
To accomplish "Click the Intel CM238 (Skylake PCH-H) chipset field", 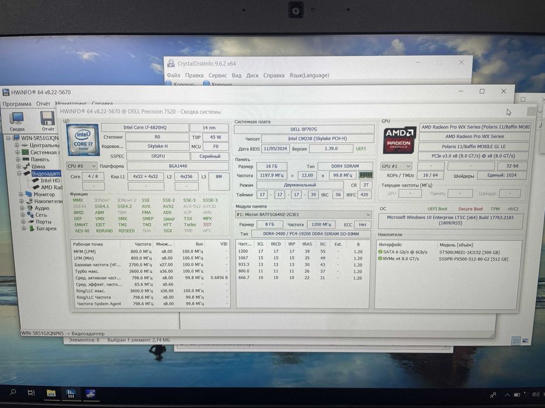I will coord(317,139).
